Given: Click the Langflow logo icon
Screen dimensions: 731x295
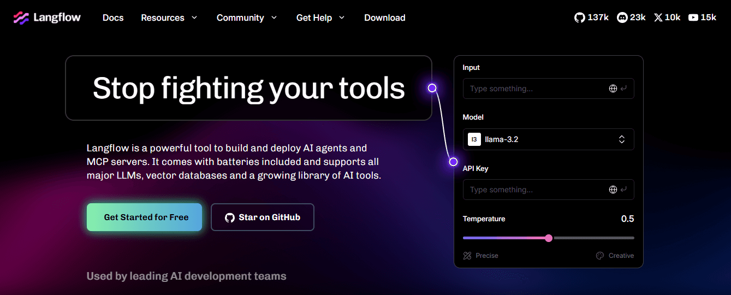Looking at the screenshot, I should (x=21, y=18).
